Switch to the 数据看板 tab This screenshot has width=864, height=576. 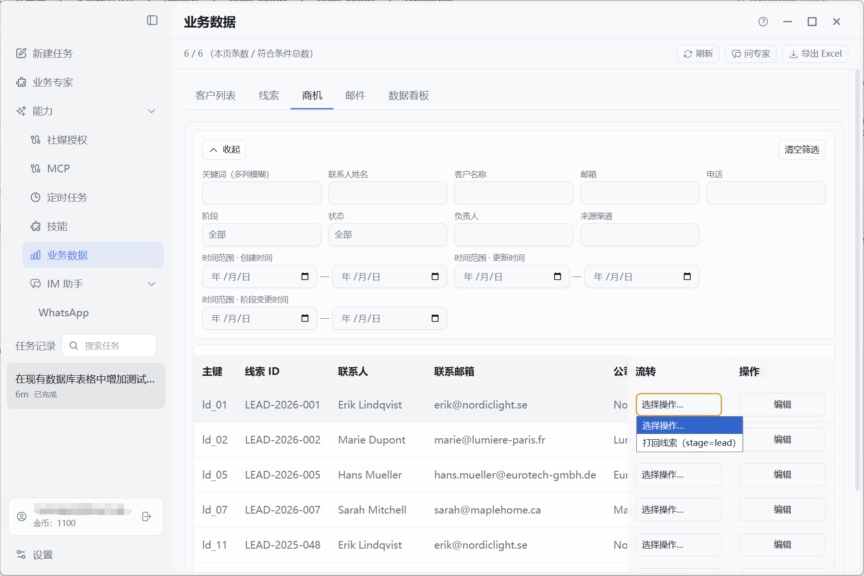click(409, 96)
